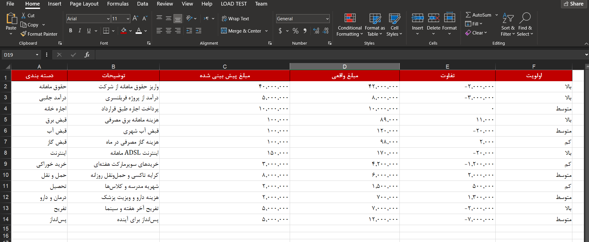Click the Share button
This screenshot has height=242, width=589.
tap(574, 4)
